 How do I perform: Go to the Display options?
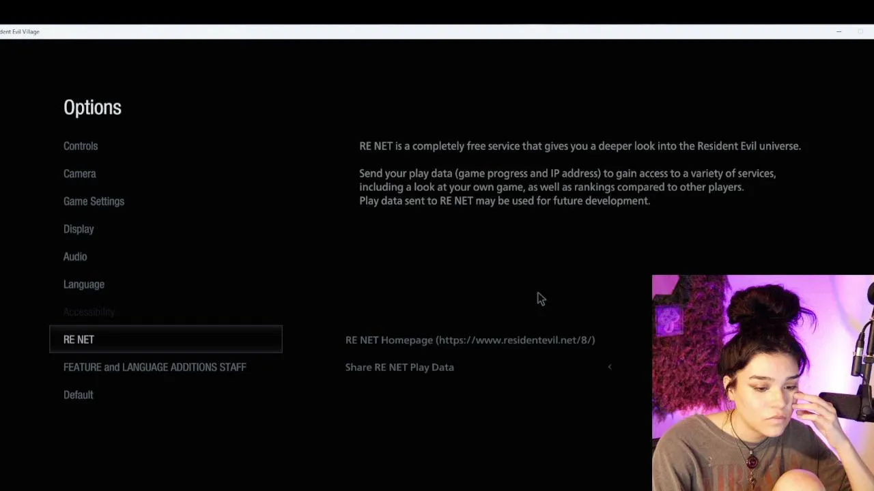coord(79,229)
